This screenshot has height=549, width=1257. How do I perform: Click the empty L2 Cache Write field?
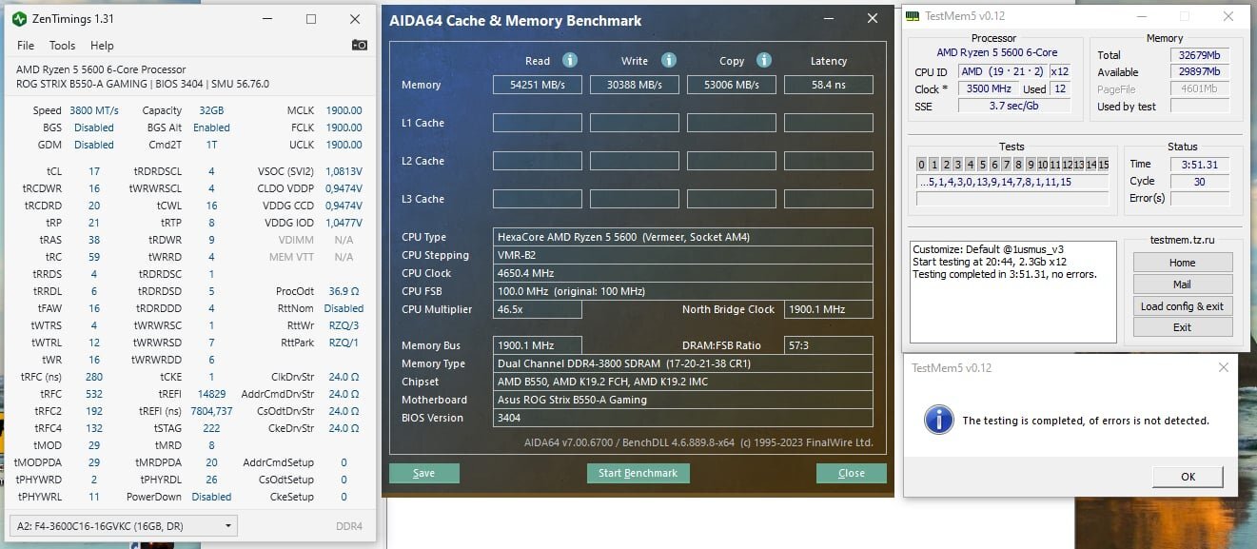click(x=635, y=161)
